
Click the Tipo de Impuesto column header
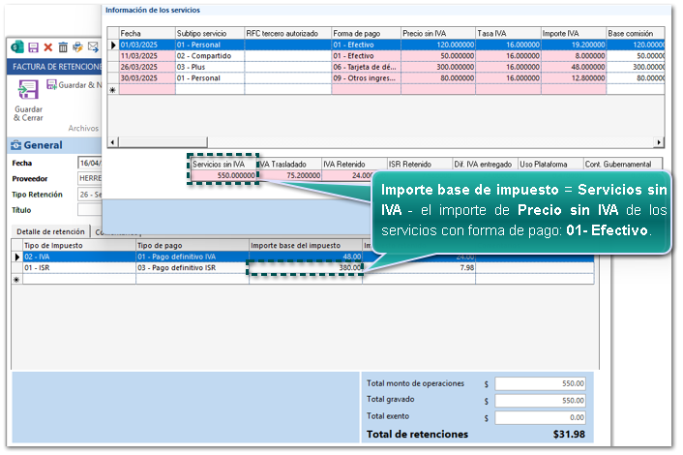(x=78, y=245)
